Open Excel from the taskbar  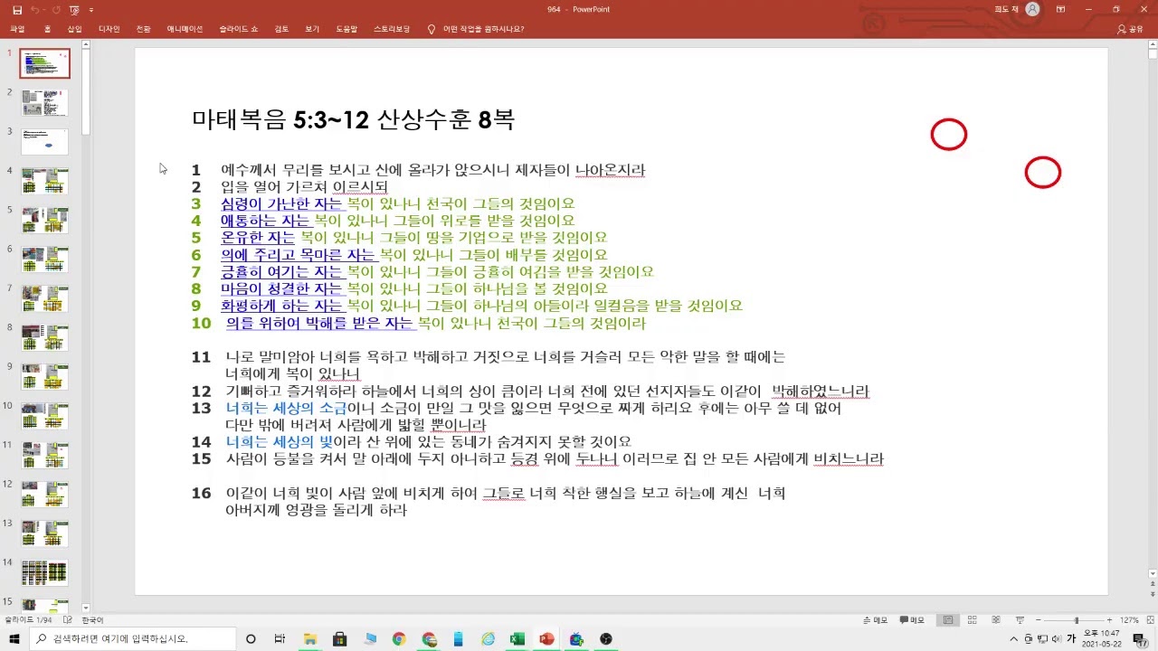coord(517,639)
